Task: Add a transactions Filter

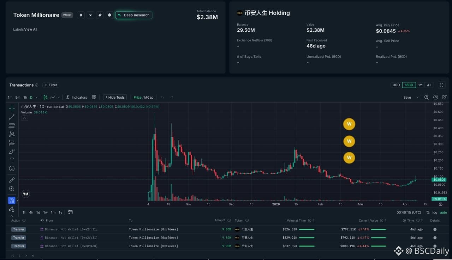Action: 50,85
